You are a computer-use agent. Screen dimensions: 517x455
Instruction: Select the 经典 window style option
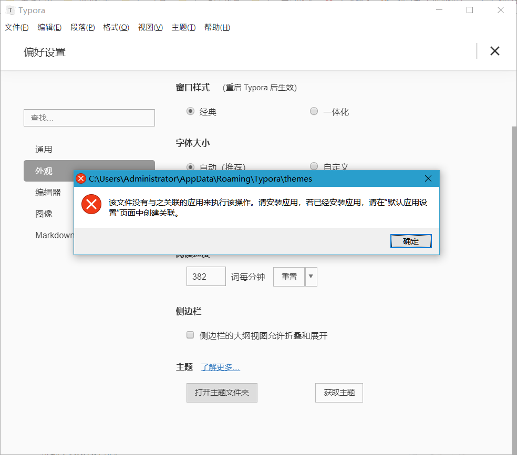pos(191,111)
